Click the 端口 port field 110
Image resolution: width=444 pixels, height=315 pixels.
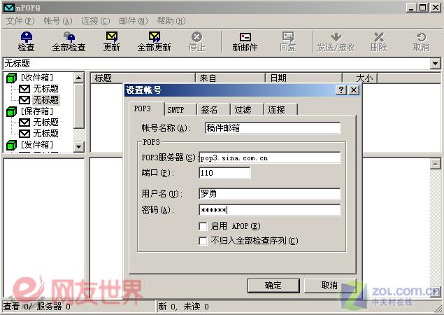click(224, 173)
